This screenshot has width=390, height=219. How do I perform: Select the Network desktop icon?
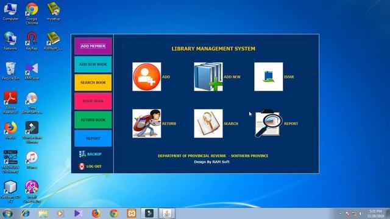10,41
